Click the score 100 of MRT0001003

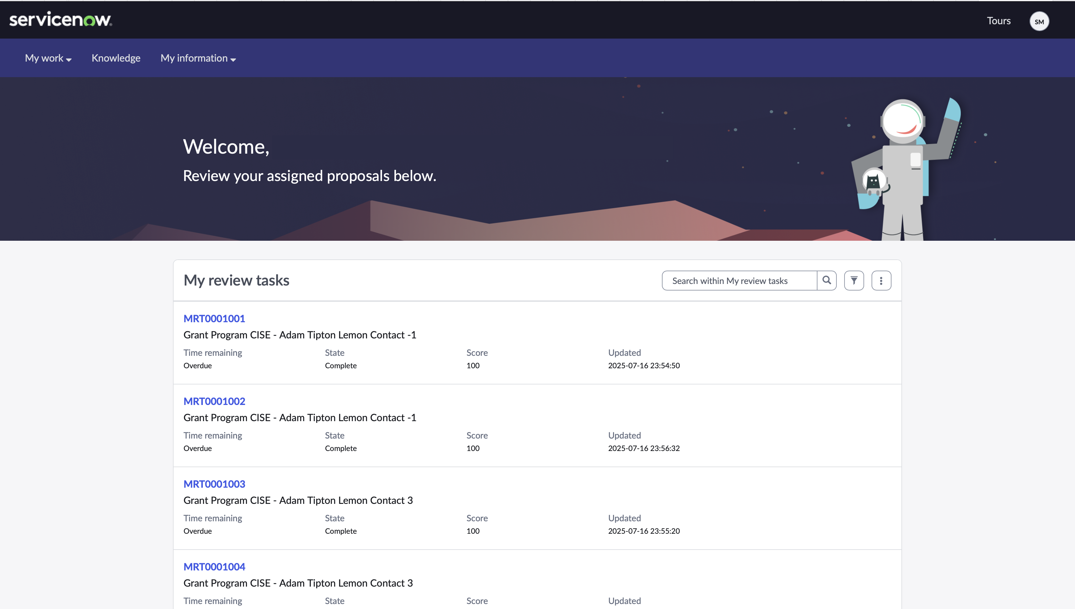pos(473,531)
